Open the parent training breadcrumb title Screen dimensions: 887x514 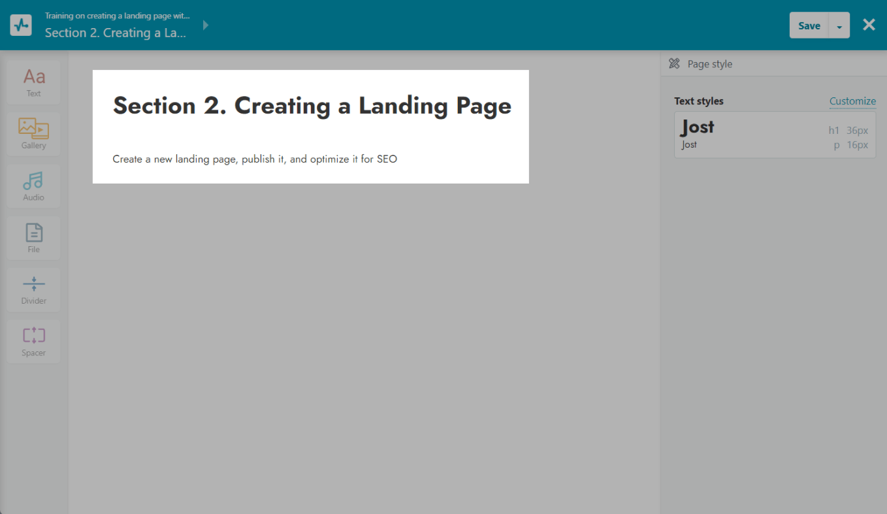pyautogui.click(x=118, y=16)
